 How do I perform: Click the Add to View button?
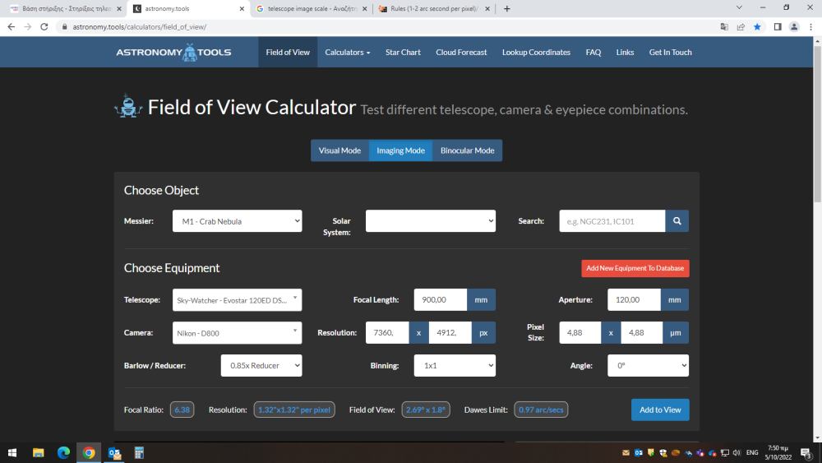(660, 410)
